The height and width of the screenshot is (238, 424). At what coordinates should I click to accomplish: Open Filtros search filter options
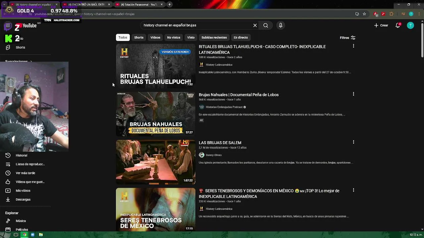tap(347, 38)
